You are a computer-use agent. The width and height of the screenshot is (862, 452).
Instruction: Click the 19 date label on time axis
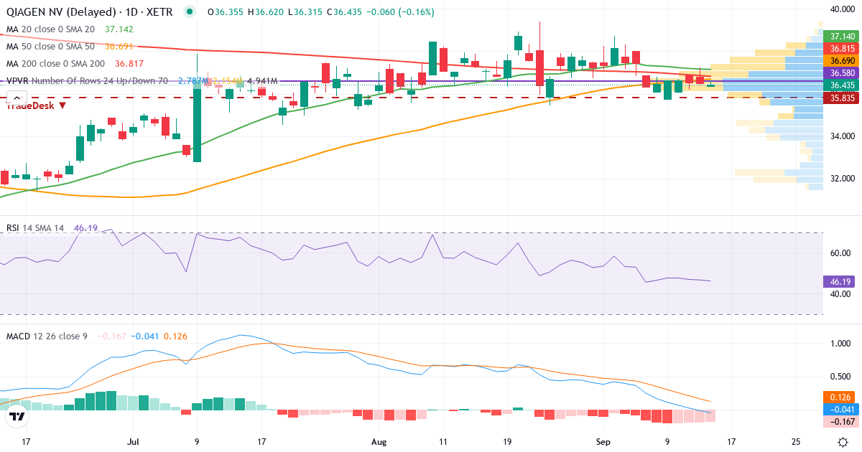point(507,442)
